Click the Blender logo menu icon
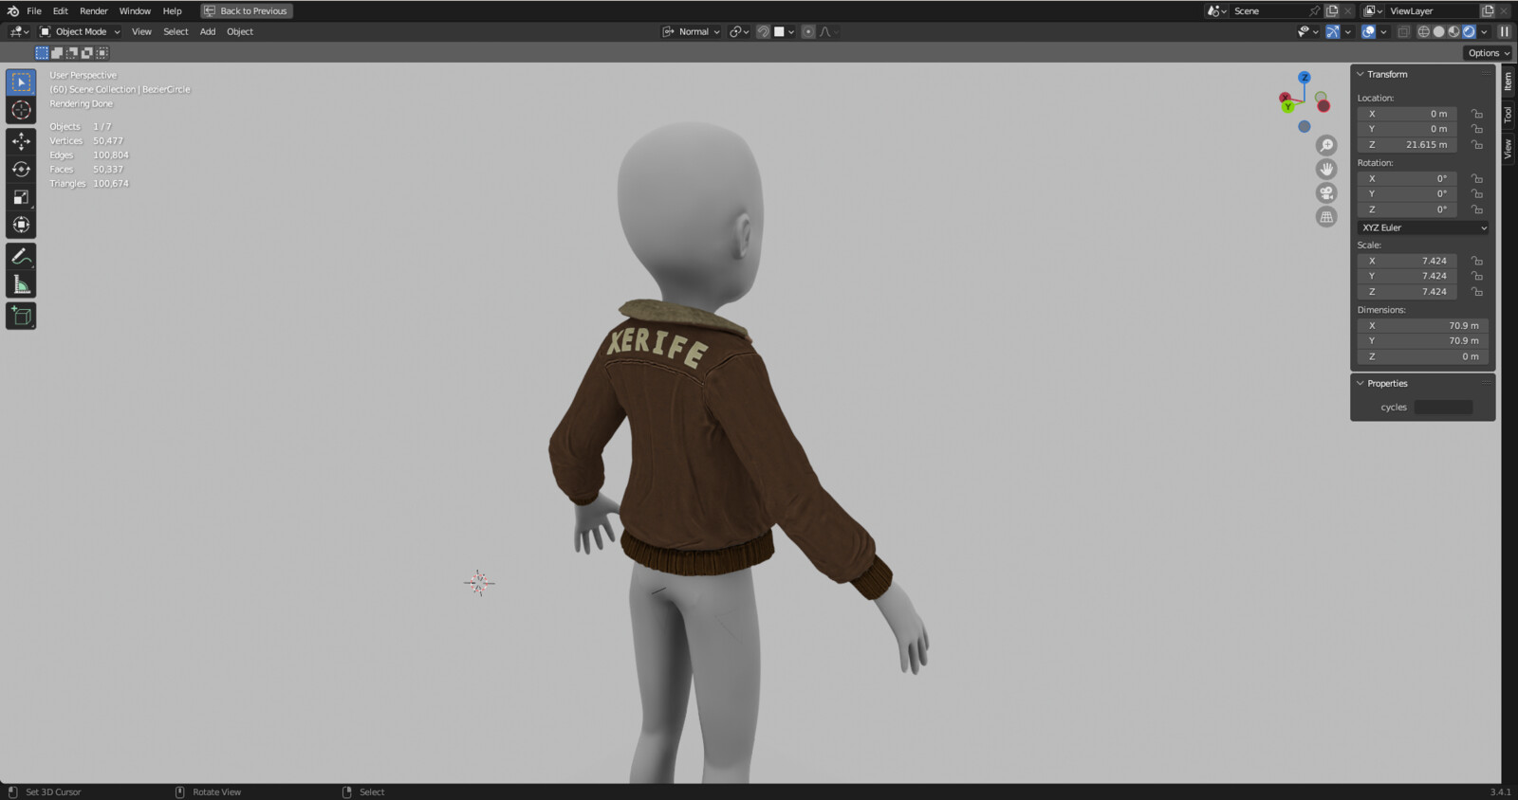Screen dimensions: 1518x800 coord(12,10)
